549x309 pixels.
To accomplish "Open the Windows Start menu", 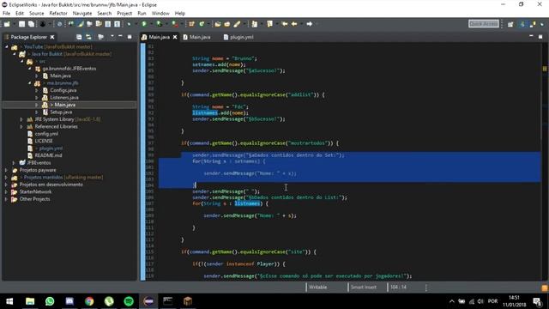I will 9,301.
